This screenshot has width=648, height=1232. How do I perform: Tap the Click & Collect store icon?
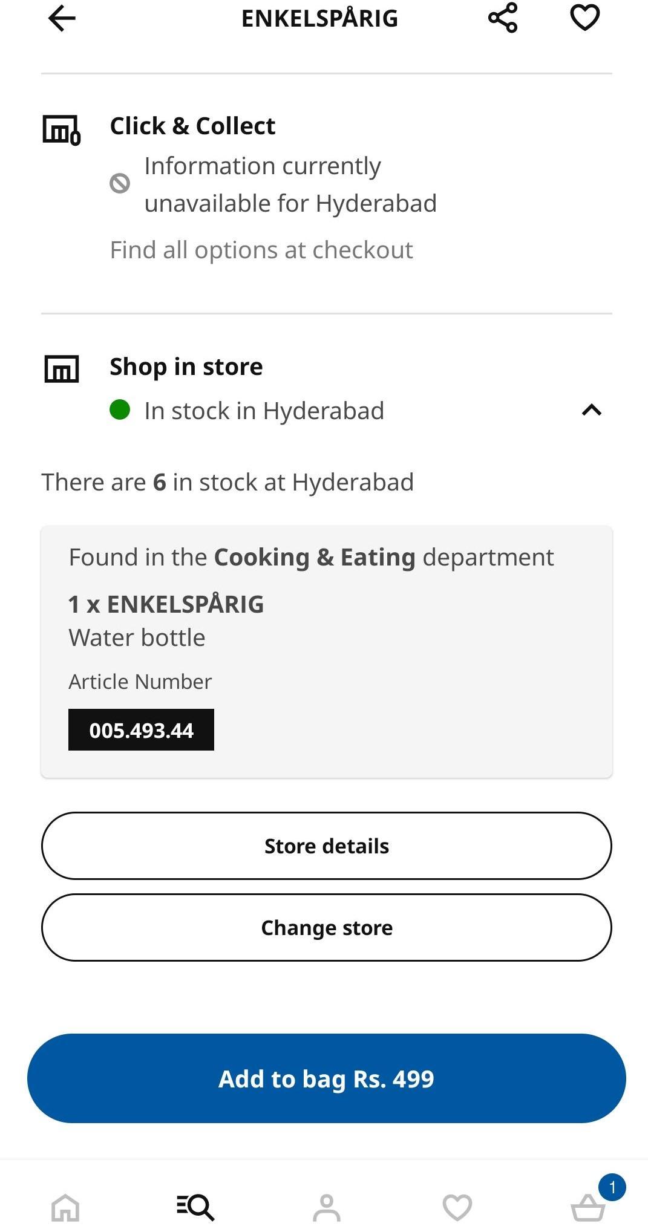[61, 130]
